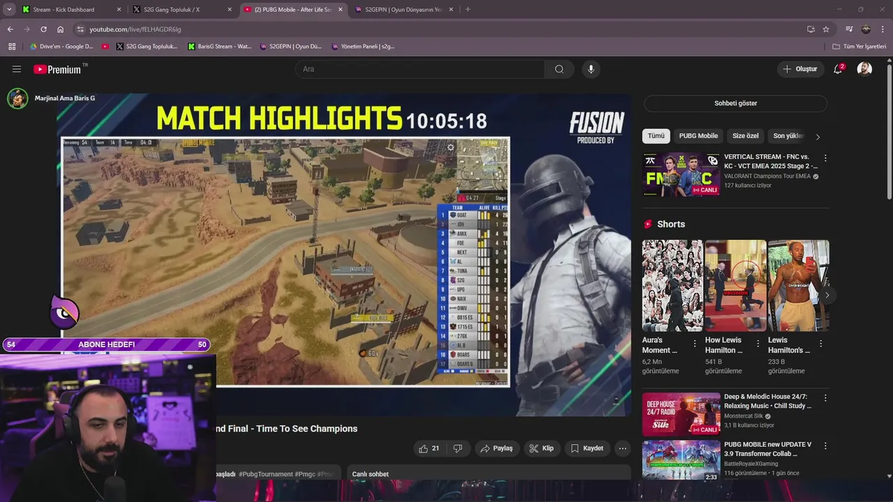Select the PUBG Mobile filter chip
The height and width of the screenshot is (502, 893).
tap(698, 136)
